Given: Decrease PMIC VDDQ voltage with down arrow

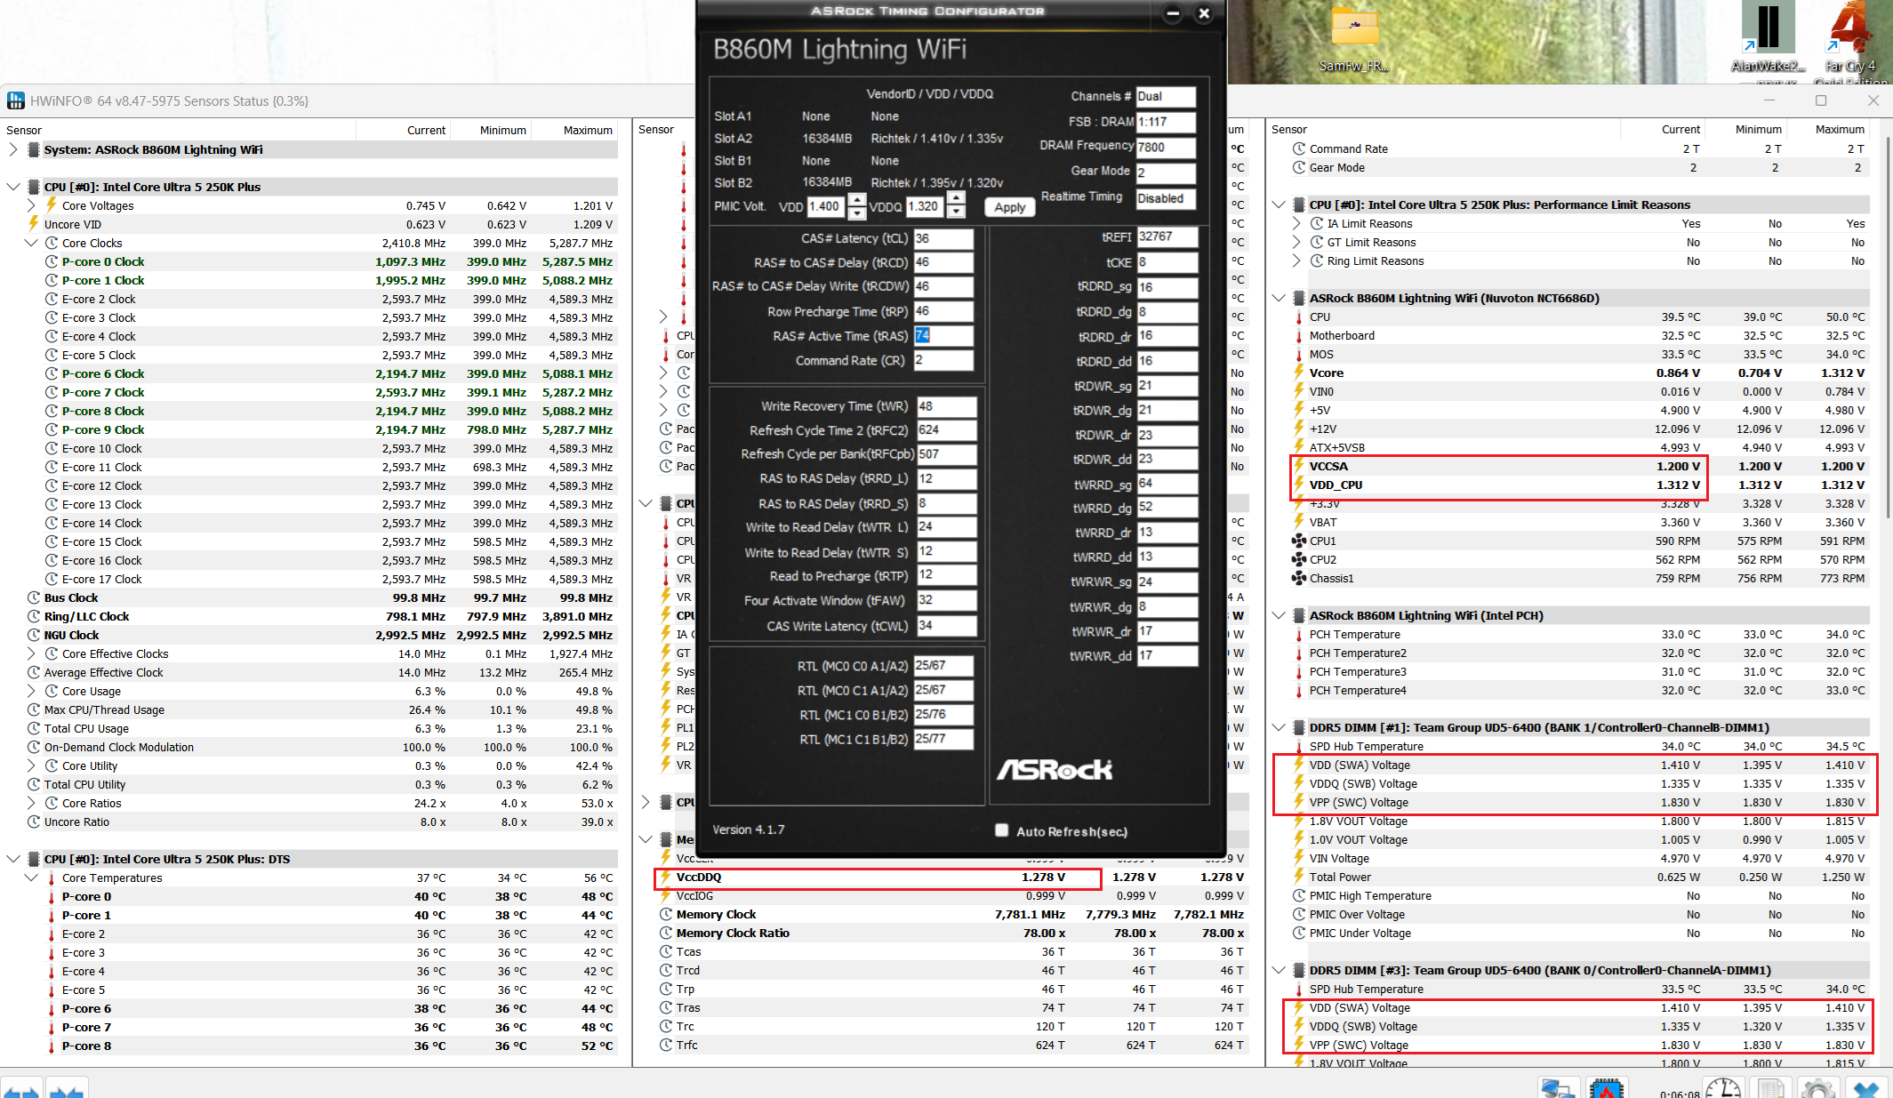Looking at the screenshot, I should coord(956,212).
